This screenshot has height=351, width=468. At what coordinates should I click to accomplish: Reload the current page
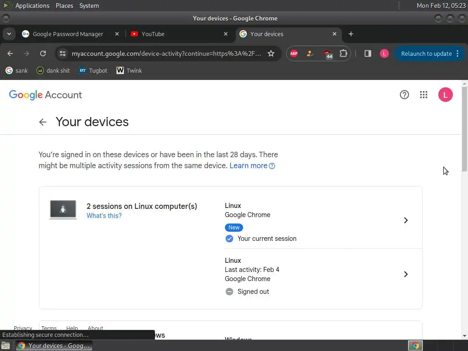pyautogui.click(x=43, y=53)
